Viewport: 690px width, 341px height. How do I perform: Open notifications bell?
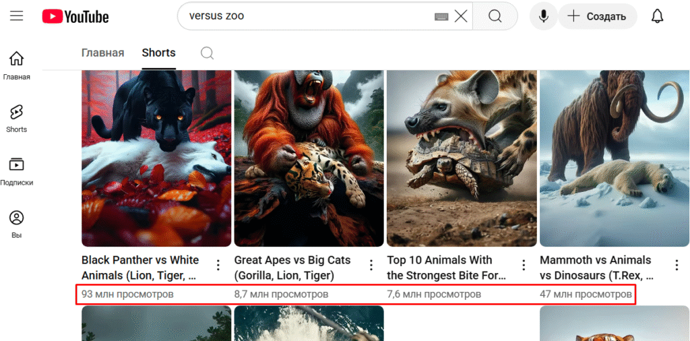[657, 16]
